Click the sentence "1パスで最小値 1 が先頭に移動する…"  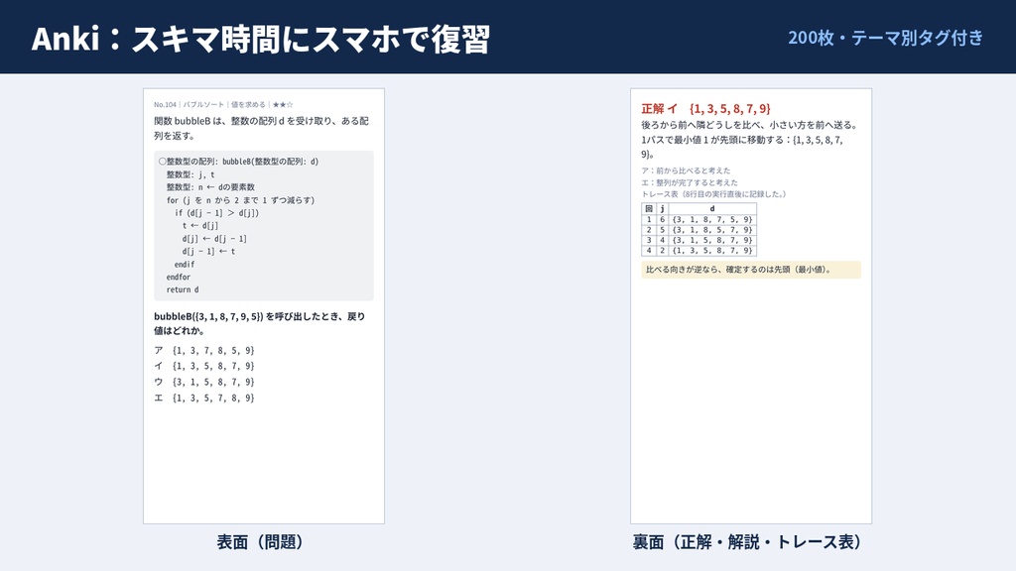[x=742, y=147]
